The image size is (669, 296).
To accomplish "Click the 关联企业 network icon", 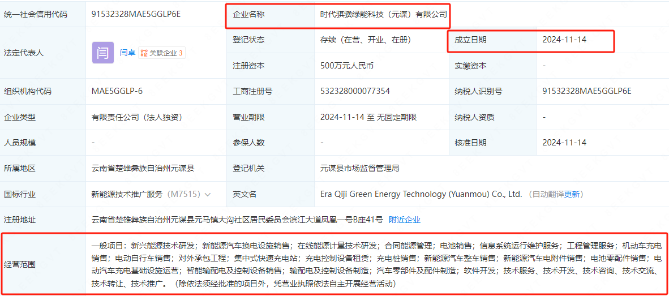I will (x=144, y=53).
